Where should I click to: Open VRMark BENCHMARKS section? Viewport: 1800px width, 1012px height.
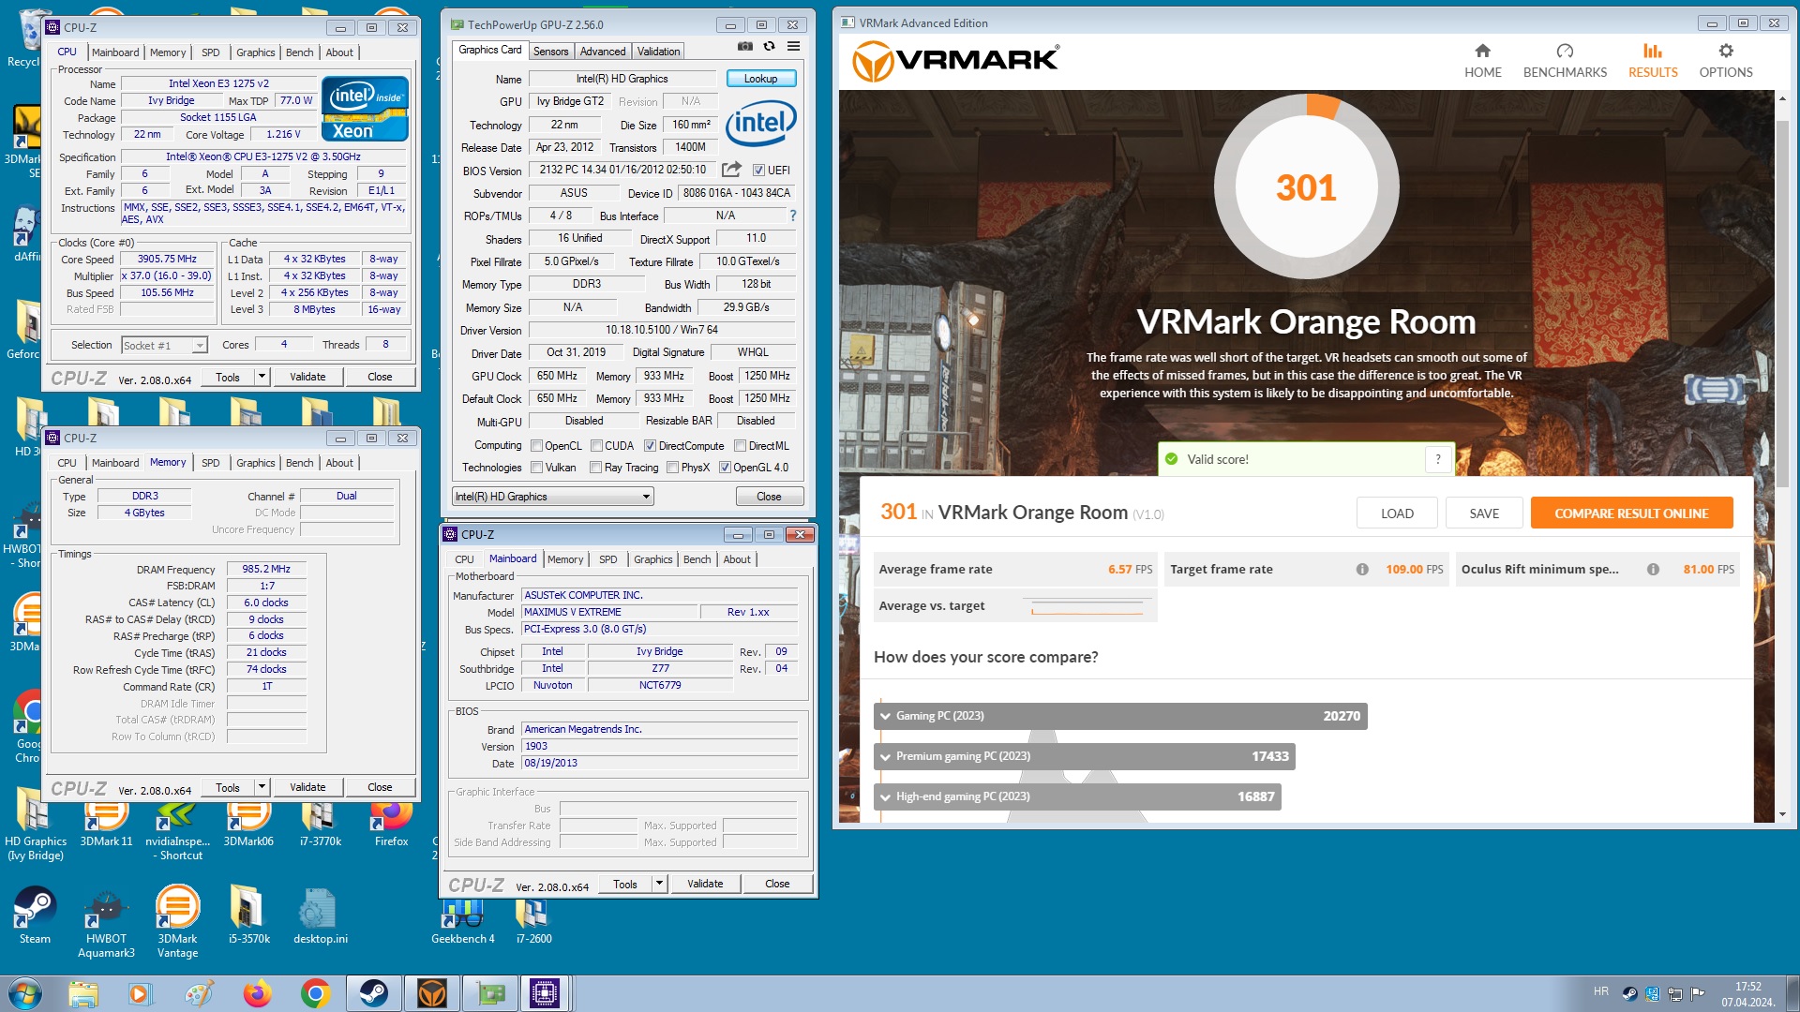click(1565, 60)
